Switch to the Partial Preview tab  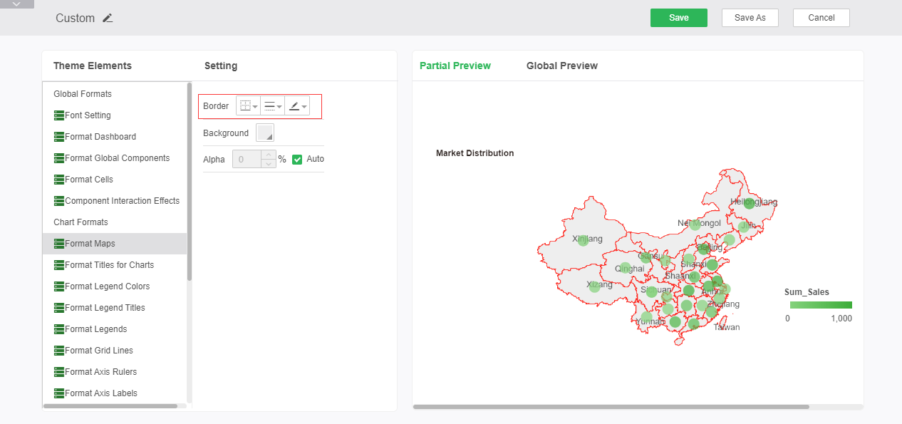(455, 66)
